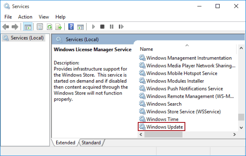This screenshot has height=156, width=246.
Task: Click the Start Service play button
Action: point(93,27)
